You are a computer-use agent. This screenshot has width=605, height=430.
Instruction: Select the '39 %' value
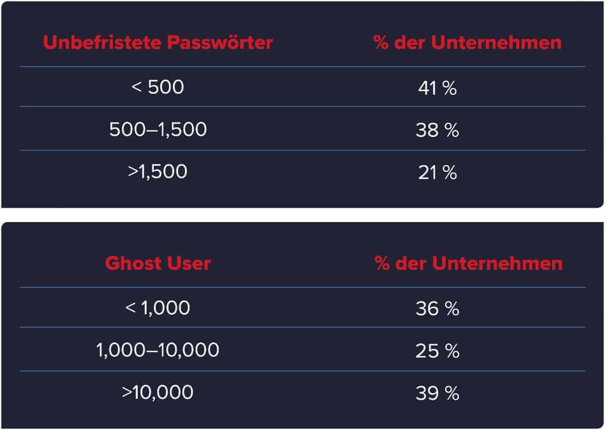[438, 394]
